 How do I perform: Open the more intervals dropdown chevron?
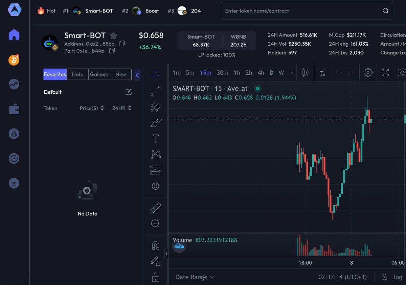click(x=292, y=73)
